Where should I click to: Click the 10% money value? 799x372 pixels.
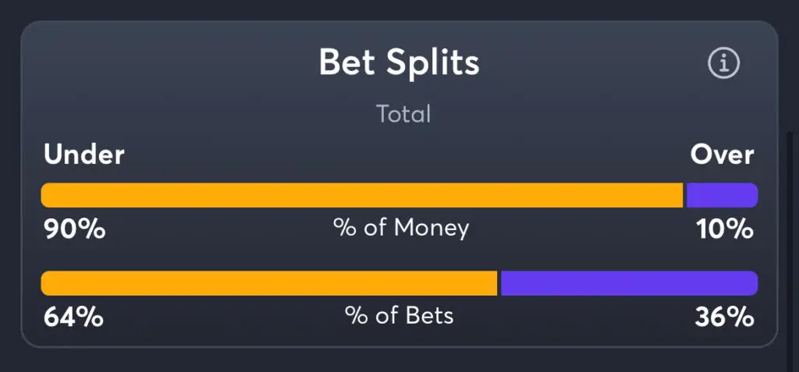point(725,229)
